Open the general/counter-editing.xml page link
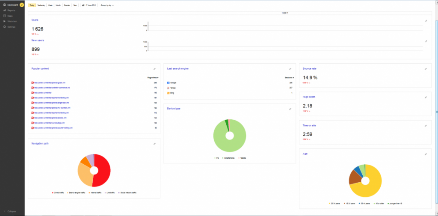The height and width of the screenshot is (216, 438). (x=53, y=128)
